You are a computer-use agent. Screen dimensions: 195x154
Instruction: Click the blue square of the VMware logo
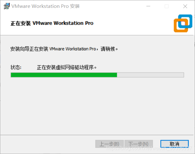tap(185, 21)
